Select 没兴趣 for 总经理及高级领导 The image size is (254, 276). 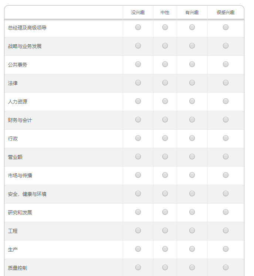click(138, 27)
